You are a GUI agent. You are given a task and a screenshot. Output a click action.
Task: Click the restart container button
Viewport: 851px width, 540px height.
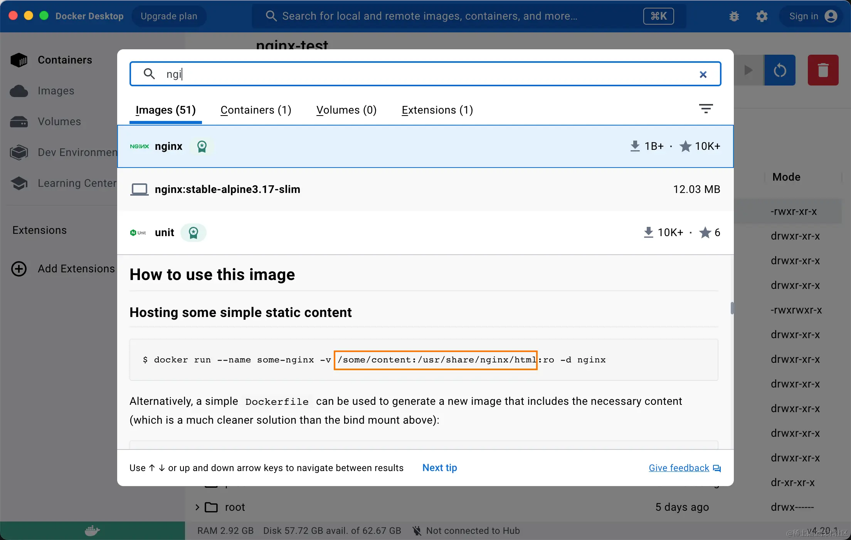click(780, 70)
